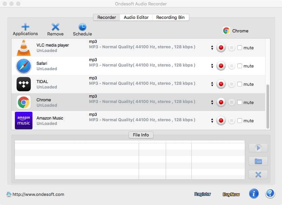The height and width of the screenshot is (205, 282).
Task: Click the MP3 quality text for Safari
Action: (x=142, y=65)
